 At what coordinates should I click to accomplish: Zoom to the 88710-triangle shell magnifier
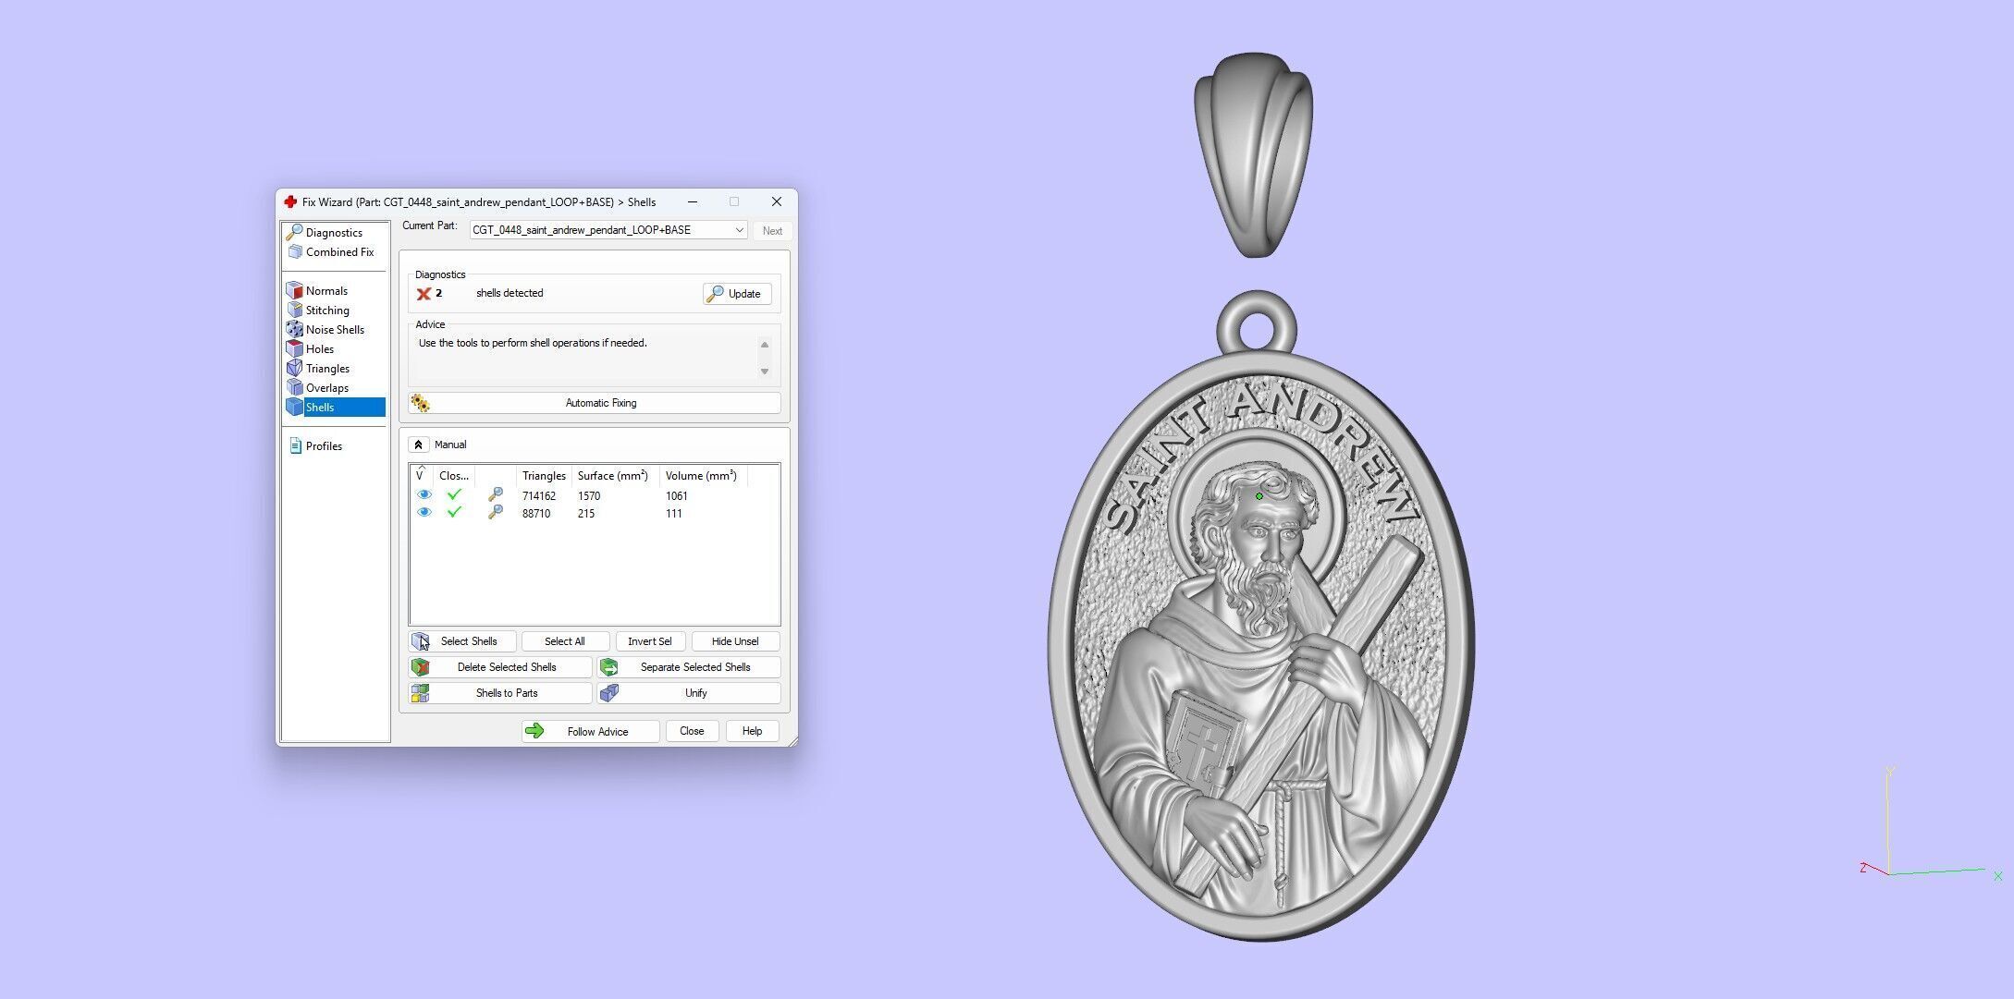[496, 512]
